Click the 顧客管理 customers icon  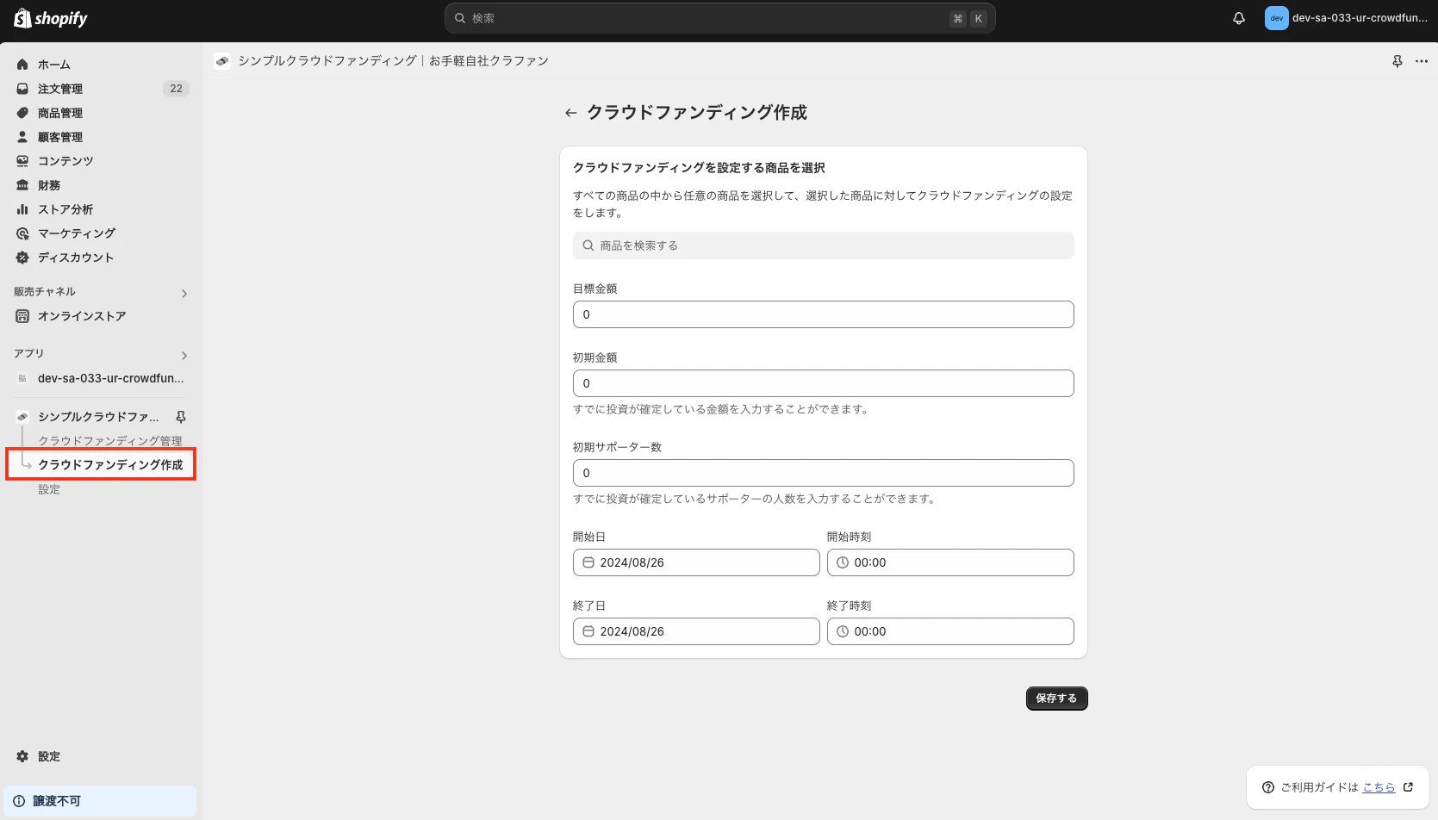pos(22,136)
